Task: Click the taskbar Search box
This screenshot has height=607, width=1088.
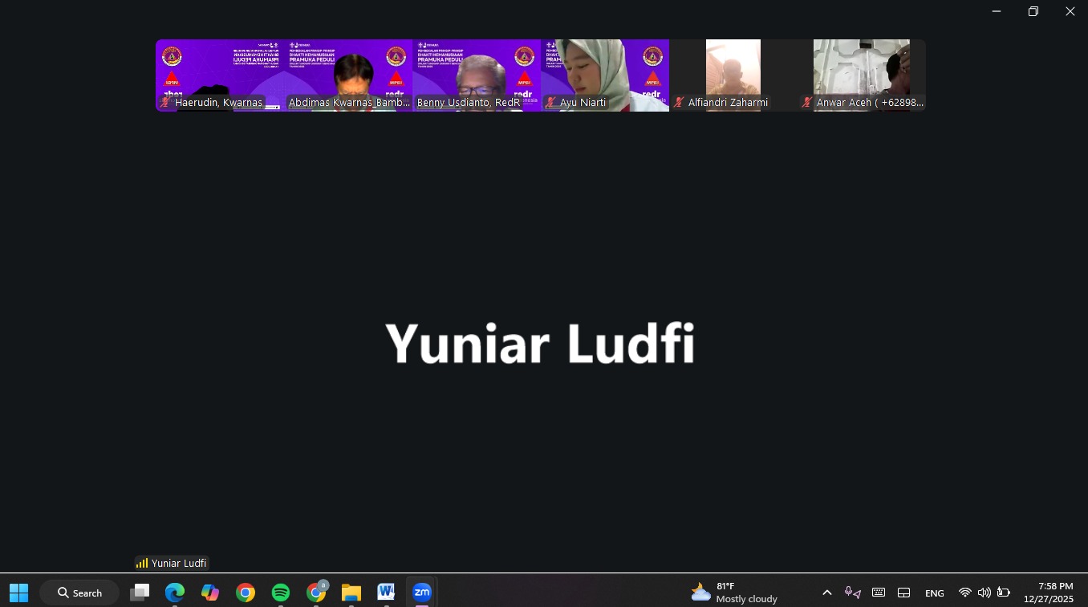Action: (80, 593)
